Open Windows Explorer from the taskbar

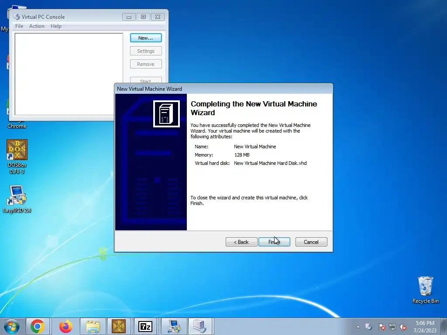93,326
